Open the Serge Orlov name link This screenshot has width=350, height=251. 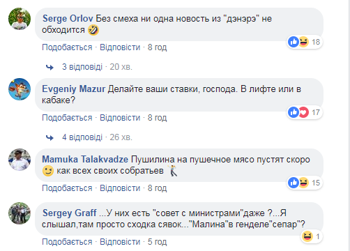[68, 19]
